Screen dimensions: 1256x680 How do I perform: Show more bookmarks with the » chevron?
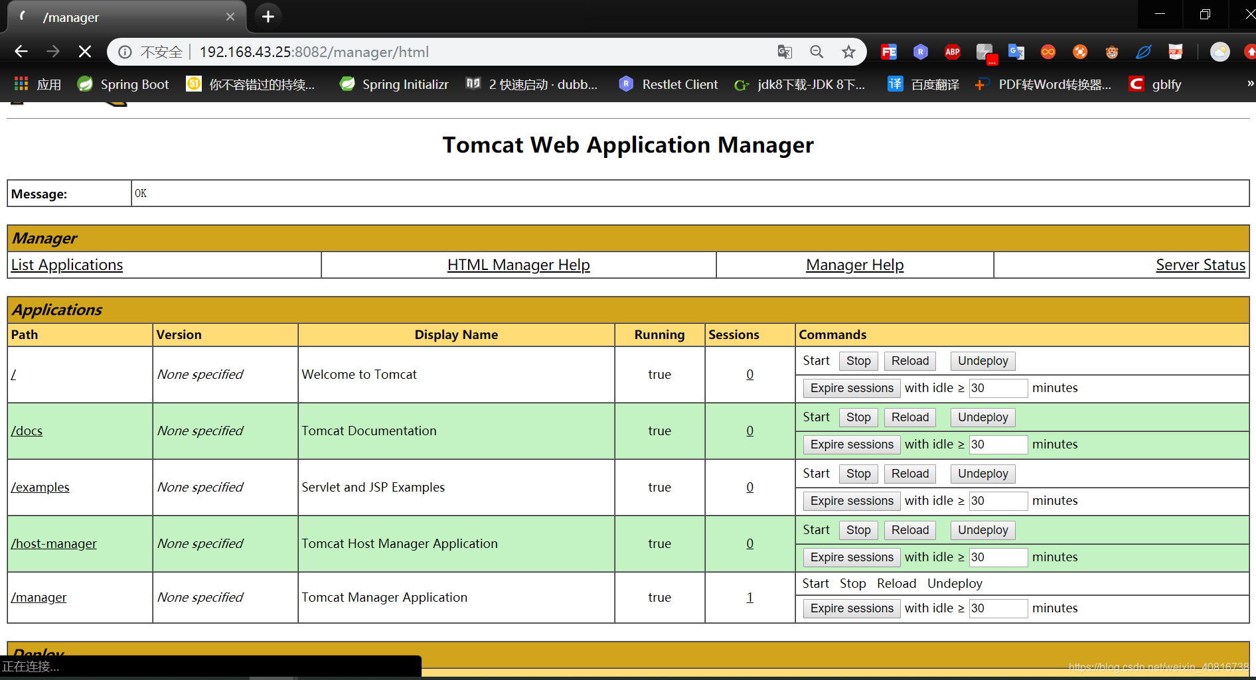click(1250, 84)
